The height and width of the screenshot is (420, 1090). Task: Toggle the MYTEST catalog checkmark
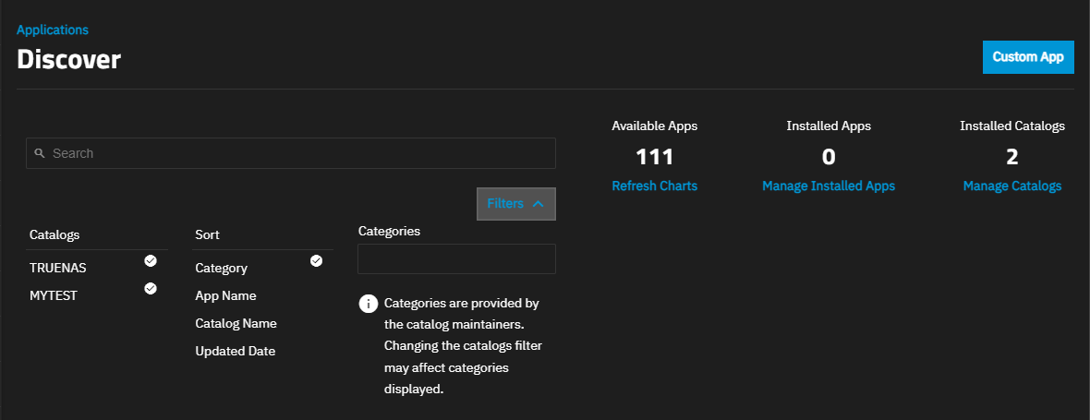coord(151,289)
